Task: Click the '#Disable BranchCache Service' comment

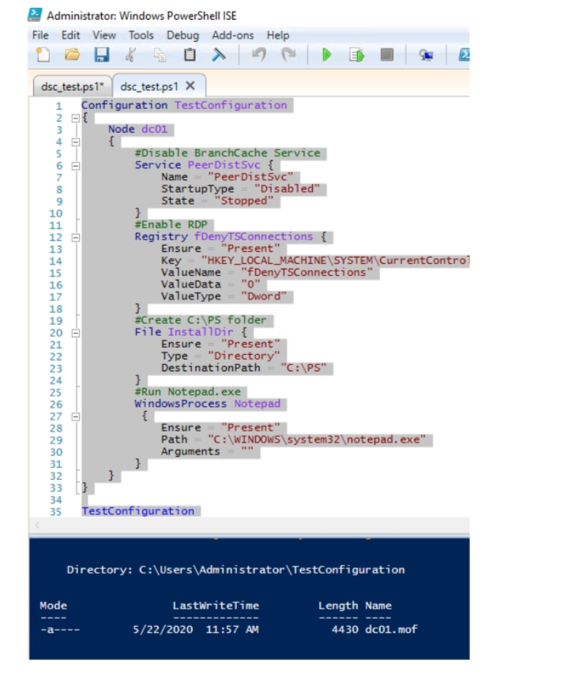Action: tap(228, 153)
